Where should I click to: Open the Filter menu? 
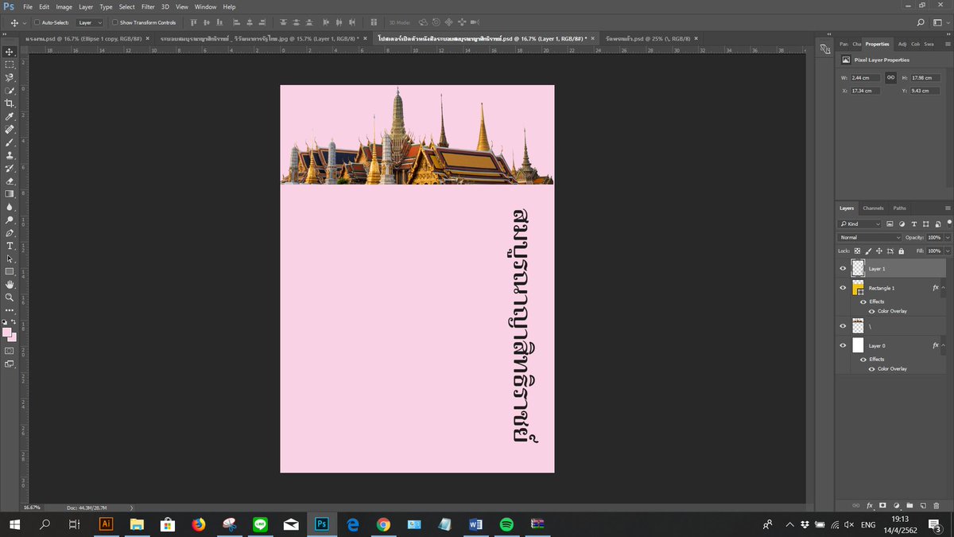pos(148,6)
